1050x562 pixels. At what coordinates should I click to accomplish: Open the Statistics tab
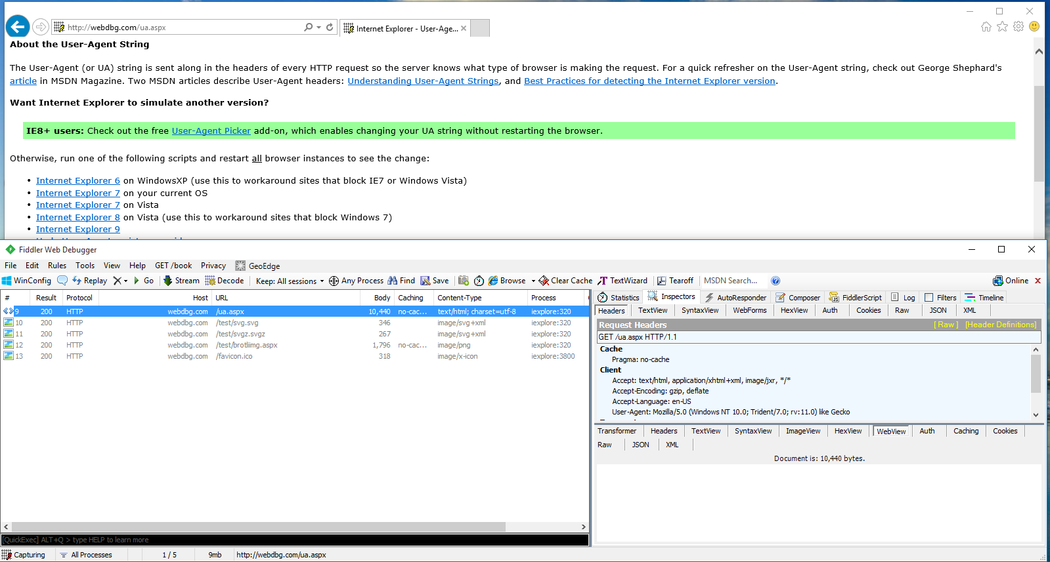[x=619, y=298]
